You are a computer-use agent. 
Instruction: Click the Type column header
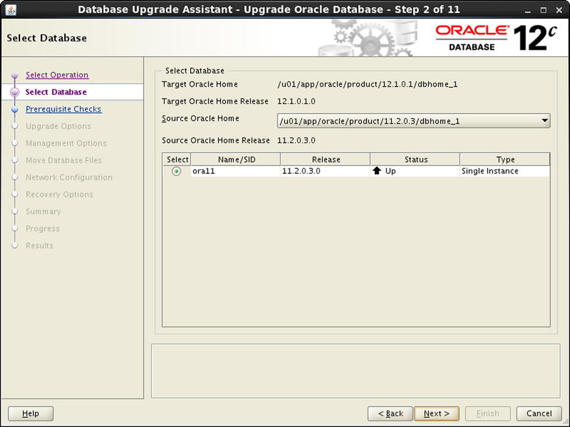tap(505, 160)
